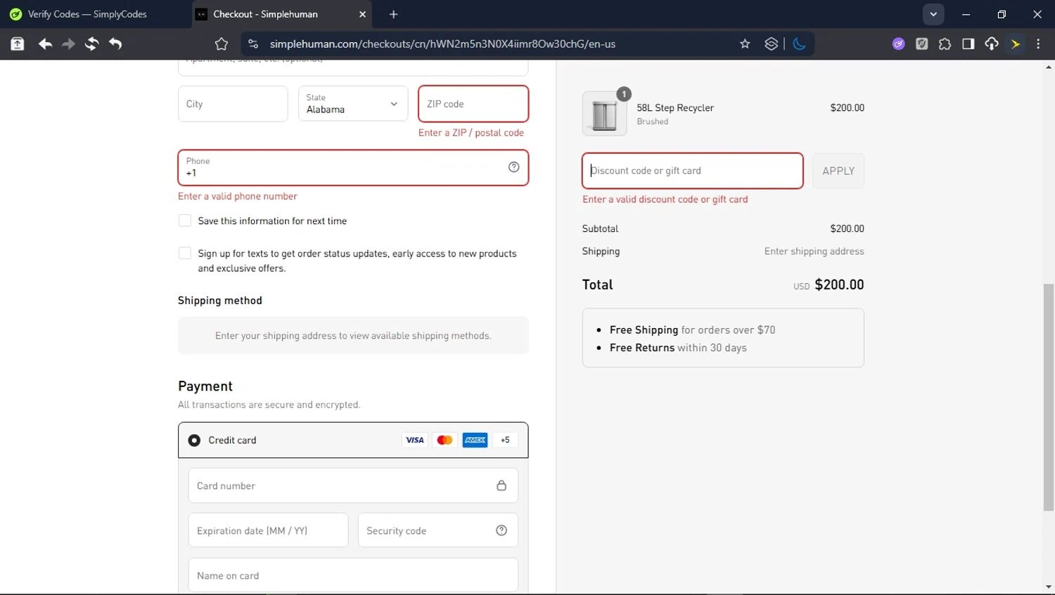The height and width of the screenshot is (595, 1055).
Task: Enable Save this information for next time
Action: pos(185,221)
